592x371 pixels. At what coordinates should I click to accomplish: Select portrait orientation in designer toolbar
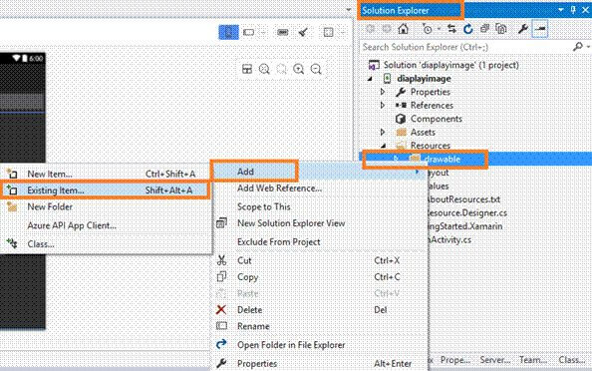(229, 33)
